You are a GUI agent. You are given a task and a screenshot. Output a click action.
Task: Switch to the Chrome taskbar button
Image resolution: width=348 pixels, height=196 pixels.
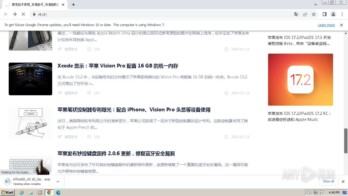(49, 192)
